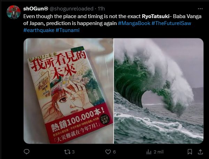Click the repost count of 3
The width and height of the screenshot is (209, 159).
pos(73,152)
